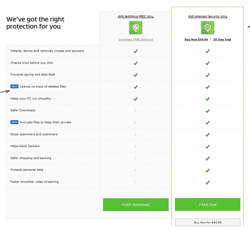
Task: Click the AVG AntiVirus FREE shield icon
Action: tap(136, 28)
